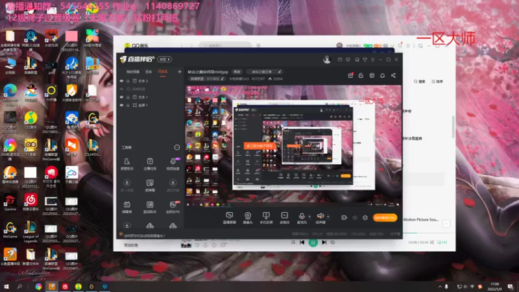This screenshot has width=519, height=292.
Task: Click 排序 sort option in QQ音乐
Action: [437, 82]
